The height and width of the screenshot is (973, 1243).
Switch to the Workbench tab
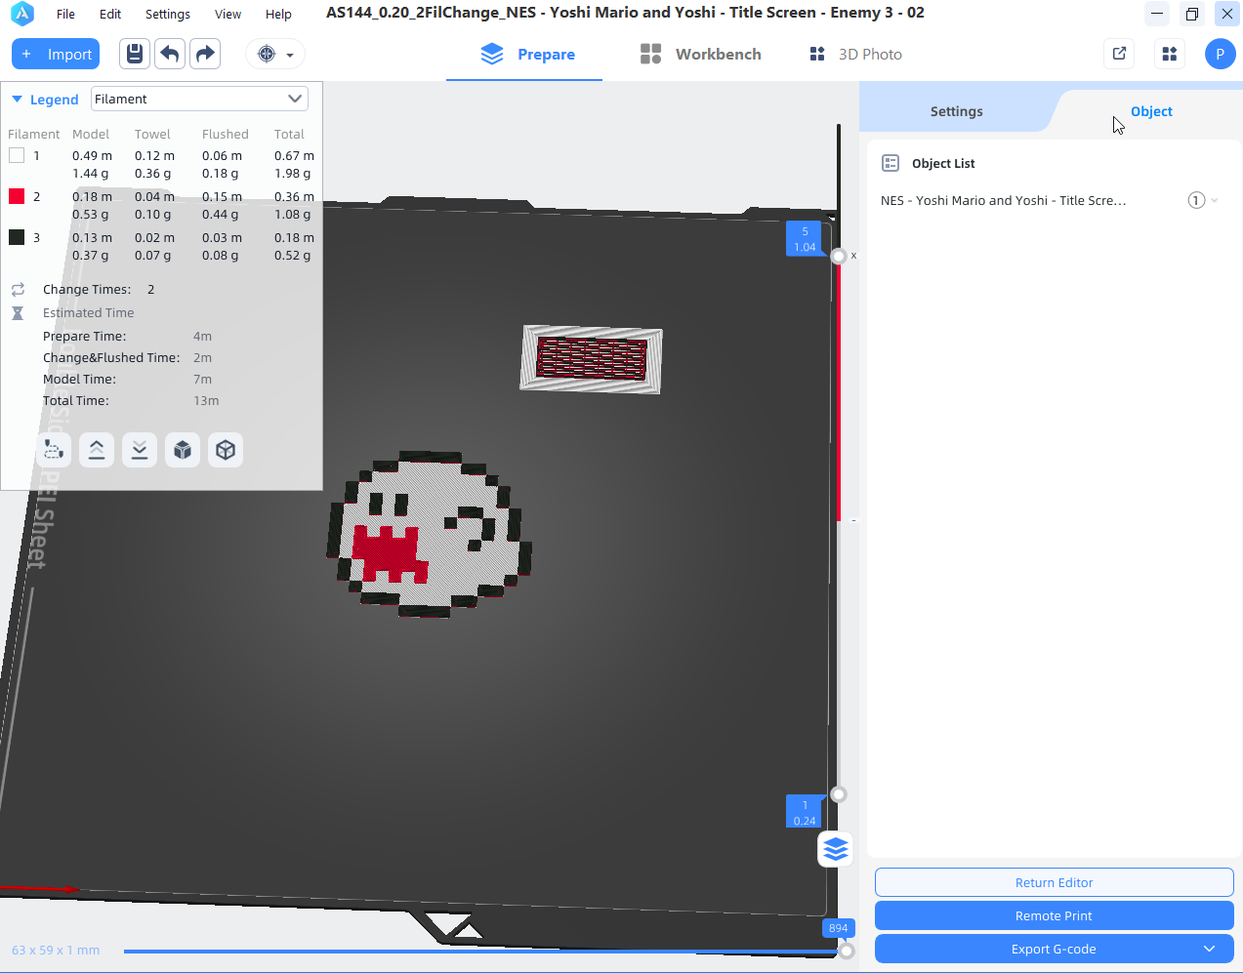tap(700, 55)
